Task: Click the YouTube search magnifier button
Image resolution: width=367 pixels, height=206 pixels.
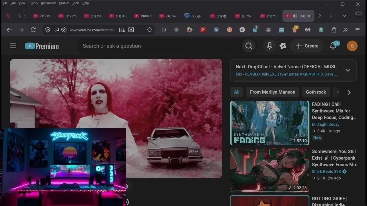Action: click(x=249, y=46)
